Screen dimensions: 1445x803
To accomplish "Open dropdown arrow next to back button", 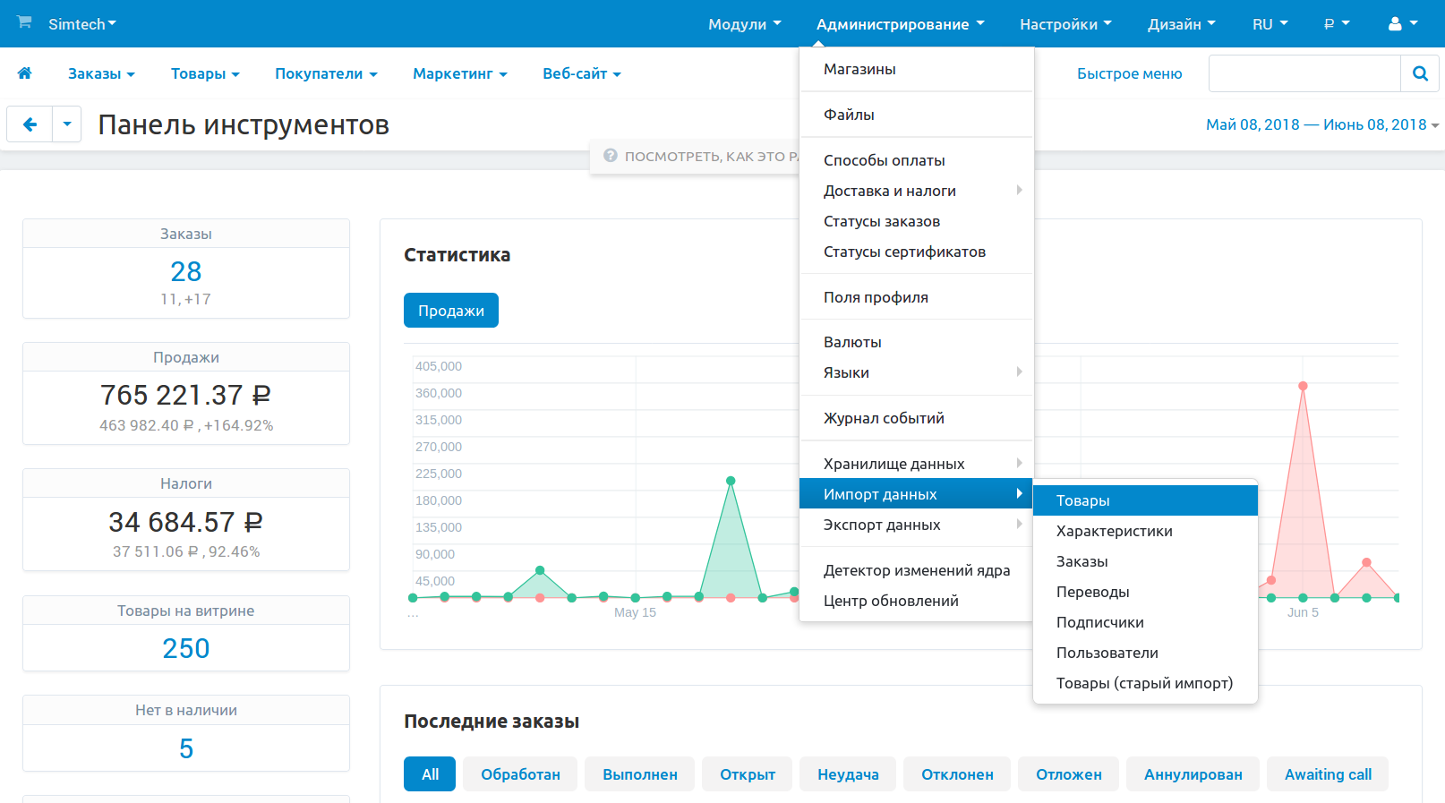I will click(67, 124).
